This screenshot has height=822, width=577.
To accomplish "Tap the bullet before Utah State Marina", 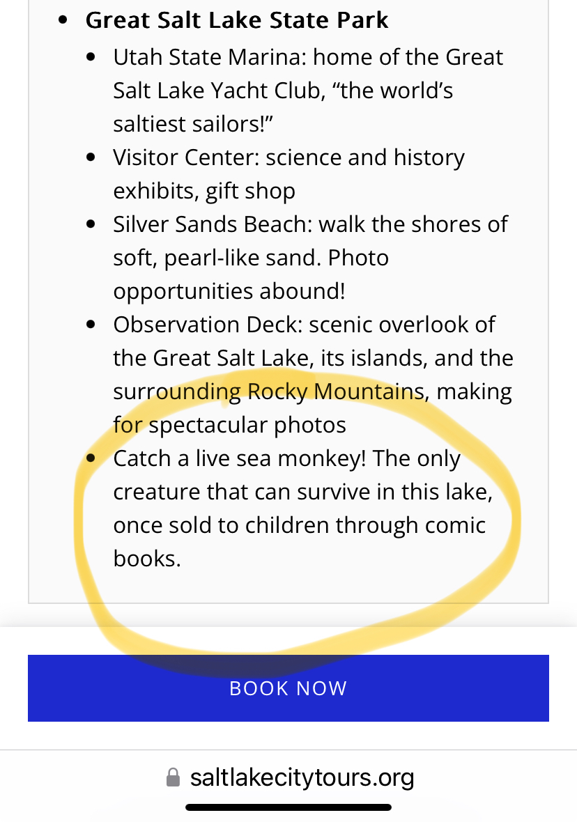I will coord(91,57).
